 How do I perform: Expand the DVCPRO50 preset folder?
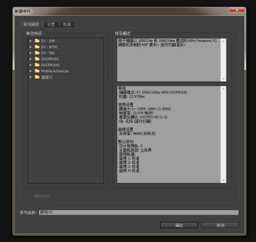click(x=31, y=59)
